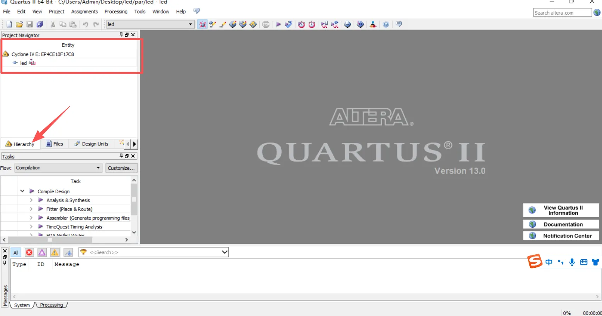
Task: Toggle the All messages filter
Action: click(16, 252)
